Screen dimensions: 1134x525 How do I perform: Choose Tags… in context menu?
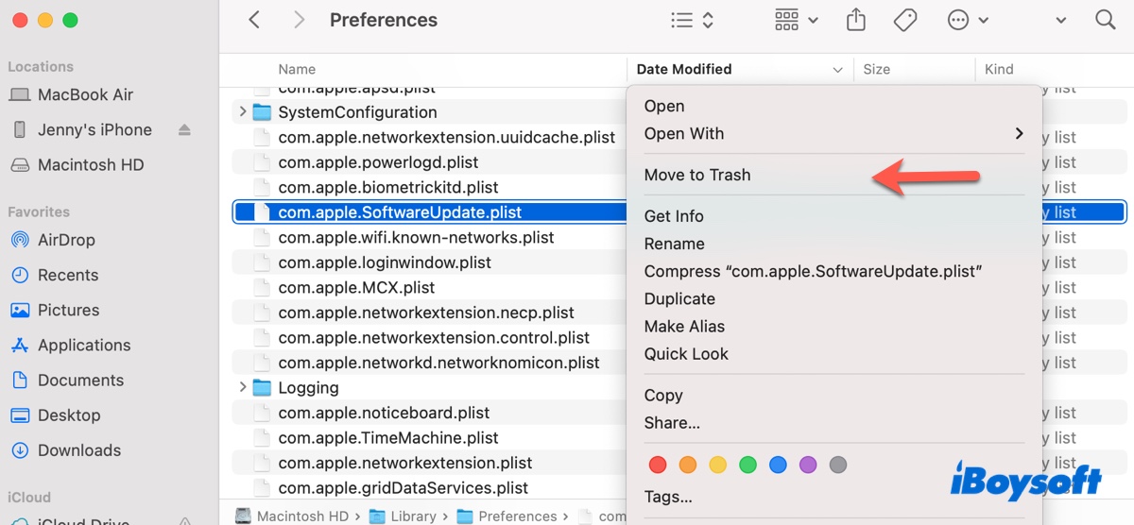click(668, 496)
